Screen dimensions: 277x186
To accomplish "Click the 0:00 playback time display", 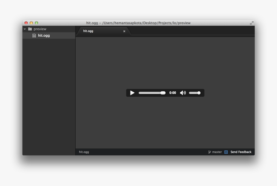I will tap(173, 93).
